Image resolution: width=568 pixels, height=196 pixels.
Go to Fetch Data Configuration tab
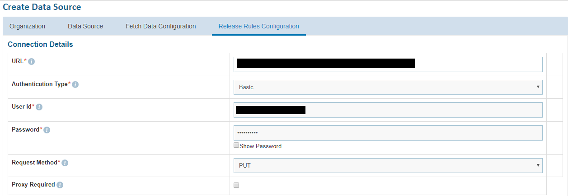[x=161, y=26]
